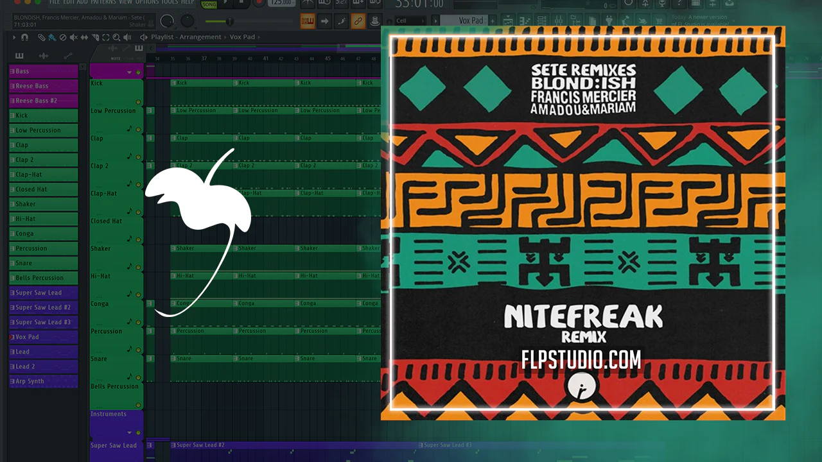Screen dimensions: 822x462
Task: Switch to SONG mode button
Action: pyautogui.click(x=209, y=4)
